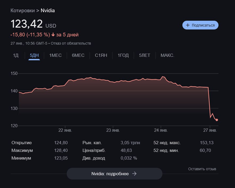This screenshot has width=235, height=188.
Task: Click the 120 price axis label
Action: pos(14,126)
